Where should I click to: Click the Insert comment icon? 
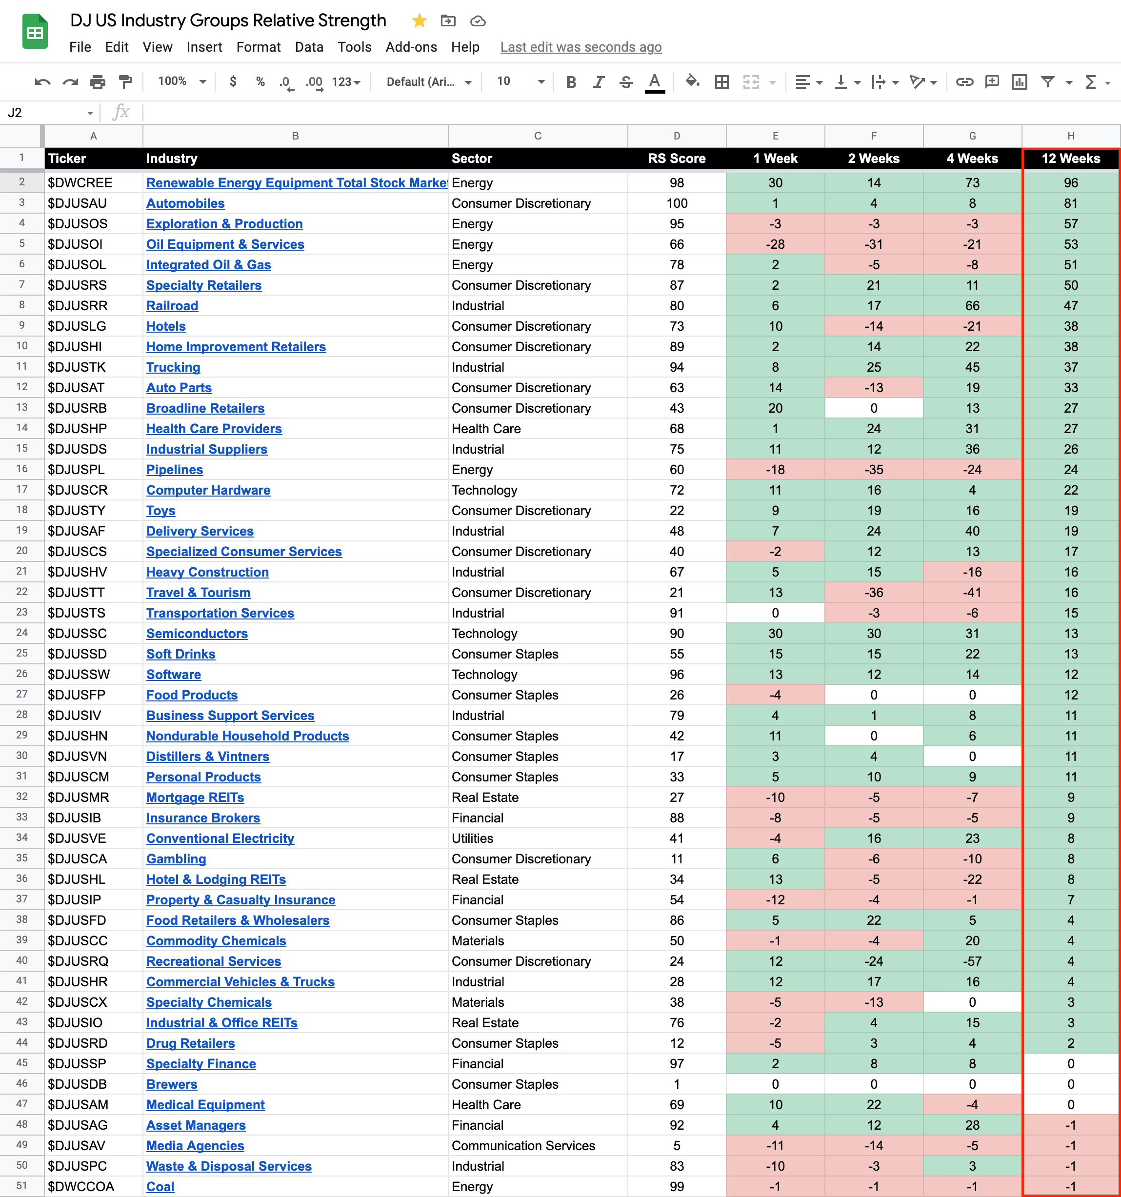[992, 82]
